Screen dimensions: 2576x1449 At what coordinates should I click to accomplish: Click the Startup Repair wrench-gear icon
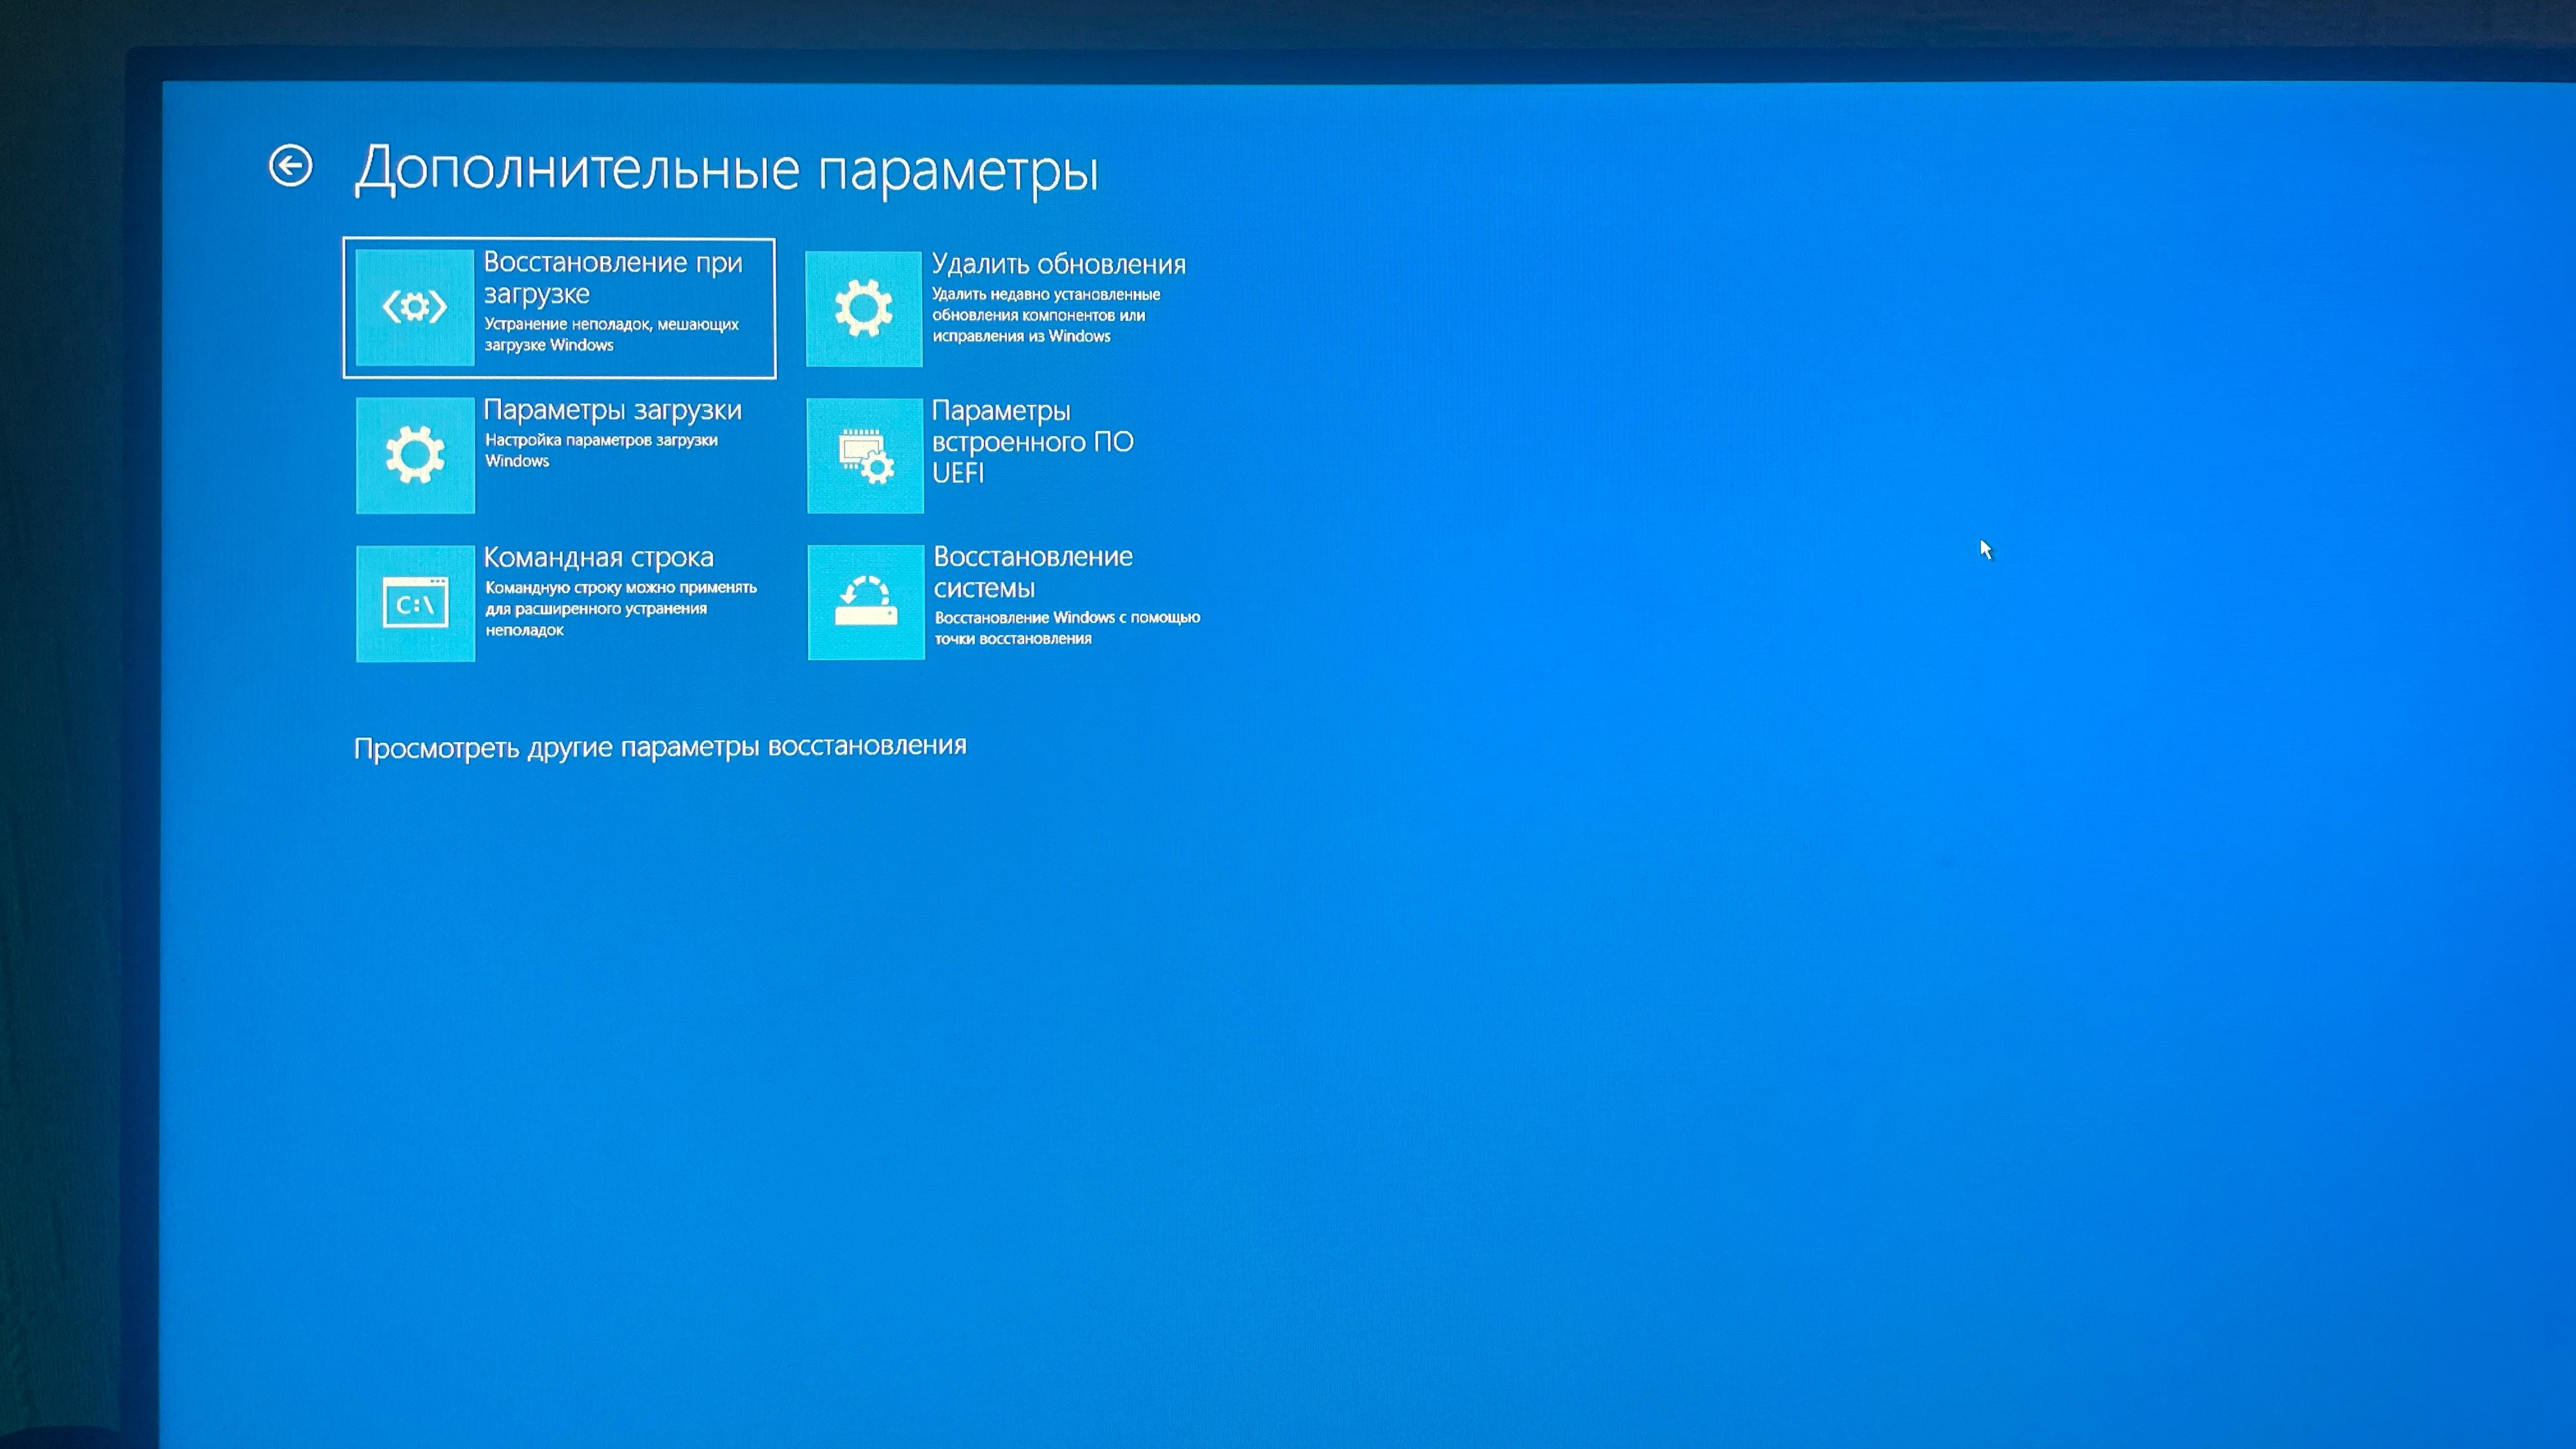(414, 307)
